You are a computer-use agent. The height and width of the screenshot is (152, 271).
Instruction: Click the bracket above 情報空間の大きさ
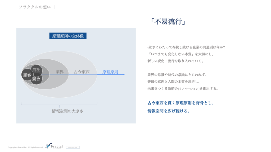click(59, 104)
